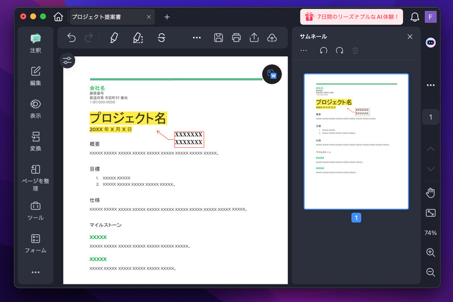The height and width of the screenshot is (302, 453).
Task: Select the hand pan tool
Action: 431,193
